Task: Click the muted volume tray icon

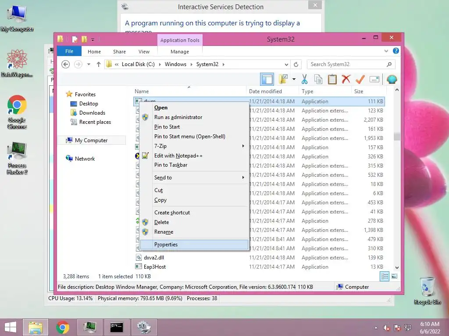Action: tap(386, 328)
